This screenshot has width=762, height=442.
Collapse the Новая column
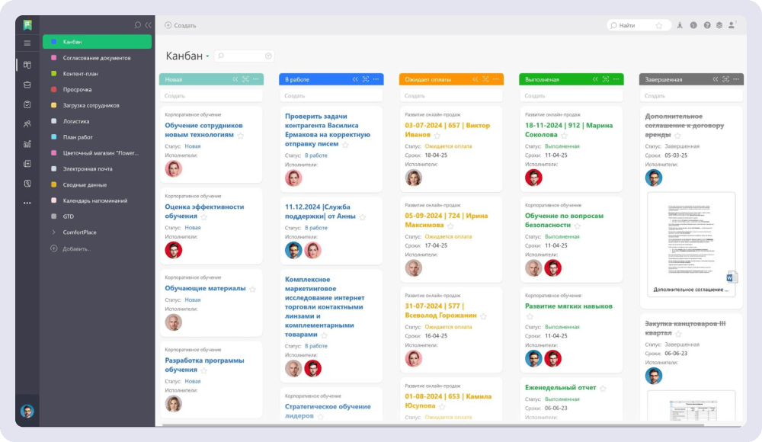[235, 79]
